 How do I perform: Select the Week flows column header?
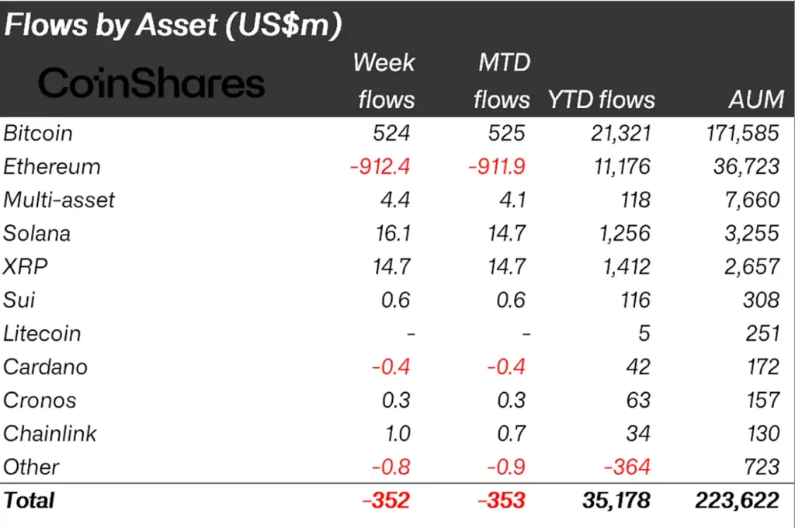(384, 81)
